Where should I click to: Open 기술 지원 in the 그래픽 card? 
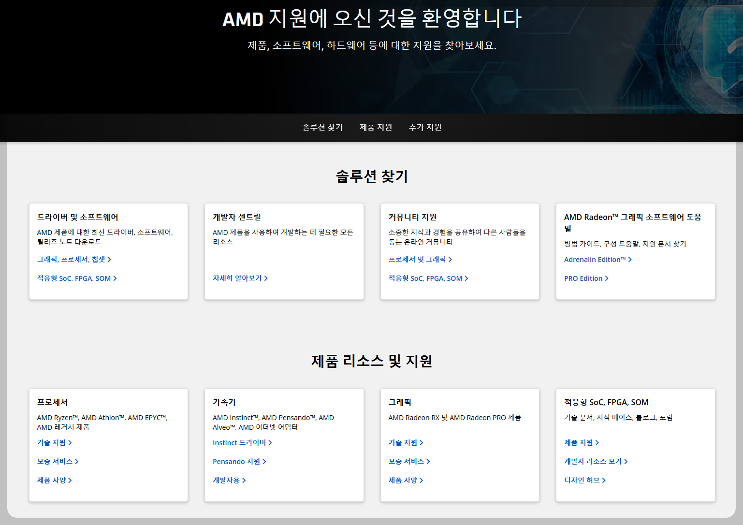pos(406,443)
